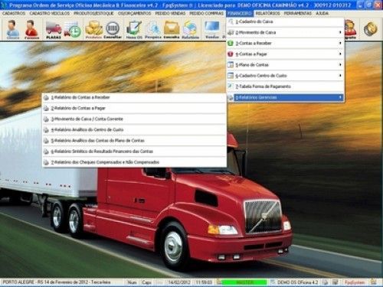Open 6-Relatório Sintético do Resultado Financeiro
The width and height of the screenshot is (383, 287).
(x=134, y=152)
